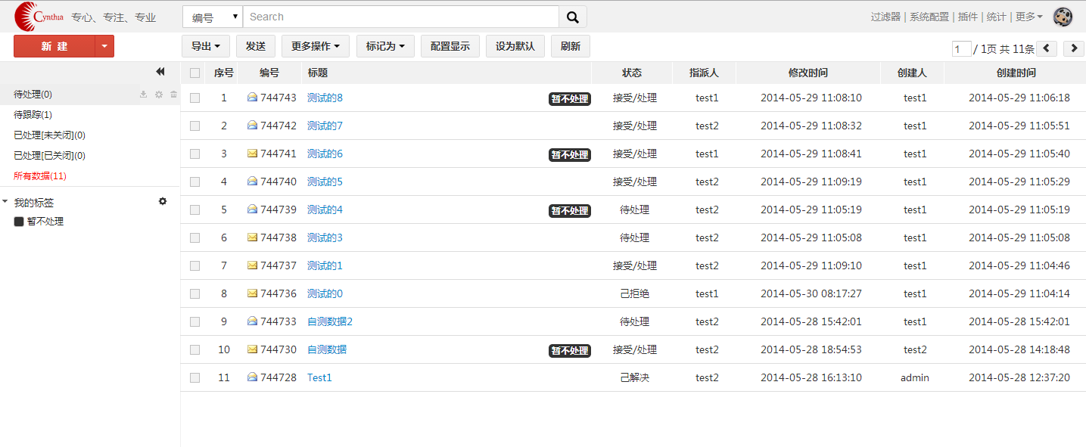Screen dimensions: 1086x447
Task: Open the gear icon next to 我的标签
Action: pyautogui.click(x=162, y=201)
